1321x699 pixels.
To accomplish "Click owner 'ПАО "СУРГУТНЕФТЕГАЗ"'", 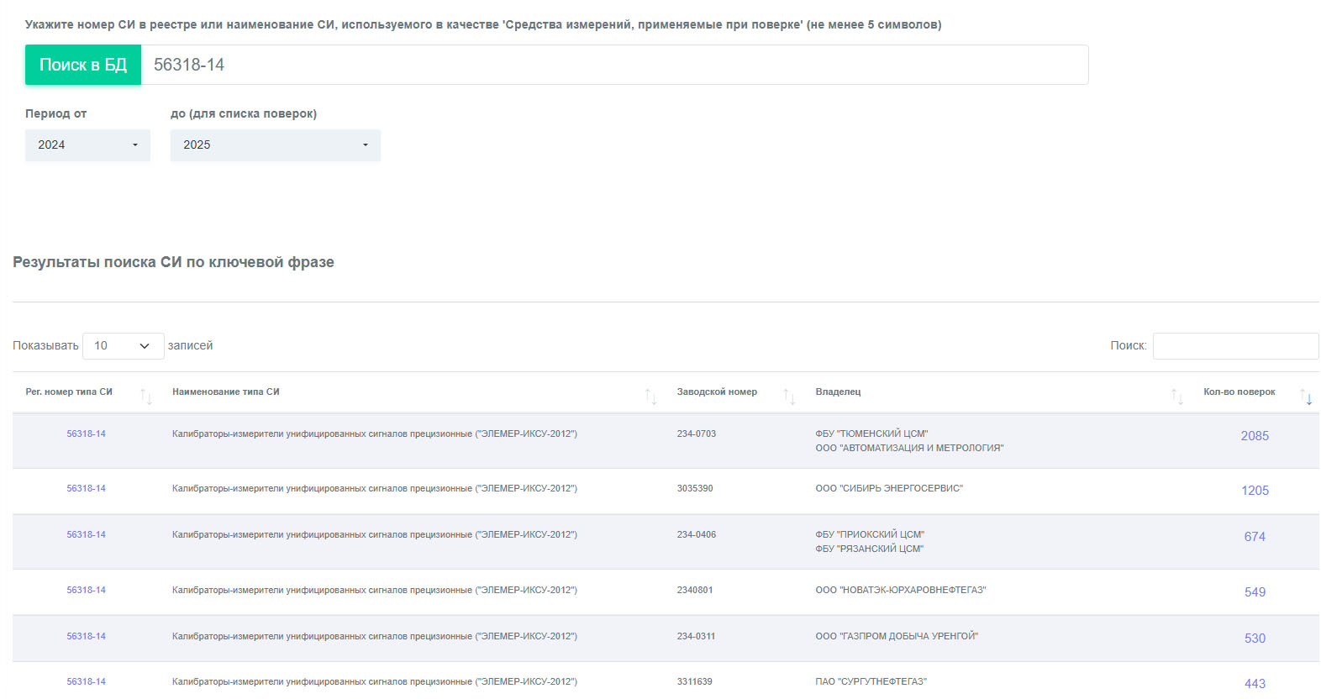I will pos(871,682).
